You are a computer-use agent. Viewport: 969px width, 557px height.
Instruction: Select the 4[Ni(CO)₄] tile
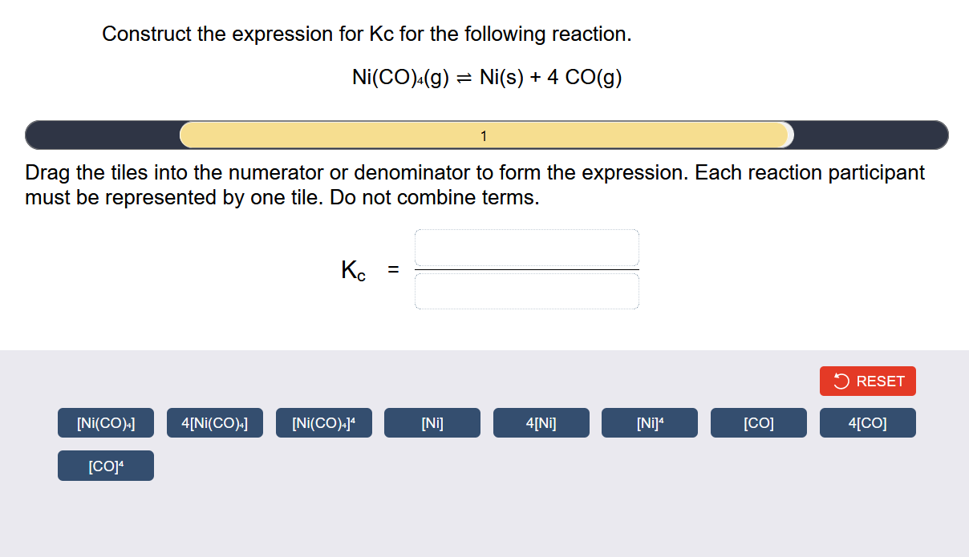[x=214, y=422]
